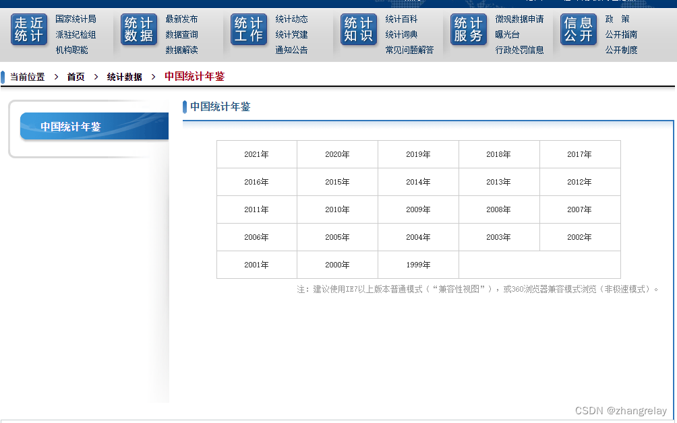Open 政策 link
The width and height of the screenshot is (677, 423).
[x=618, y=19]
